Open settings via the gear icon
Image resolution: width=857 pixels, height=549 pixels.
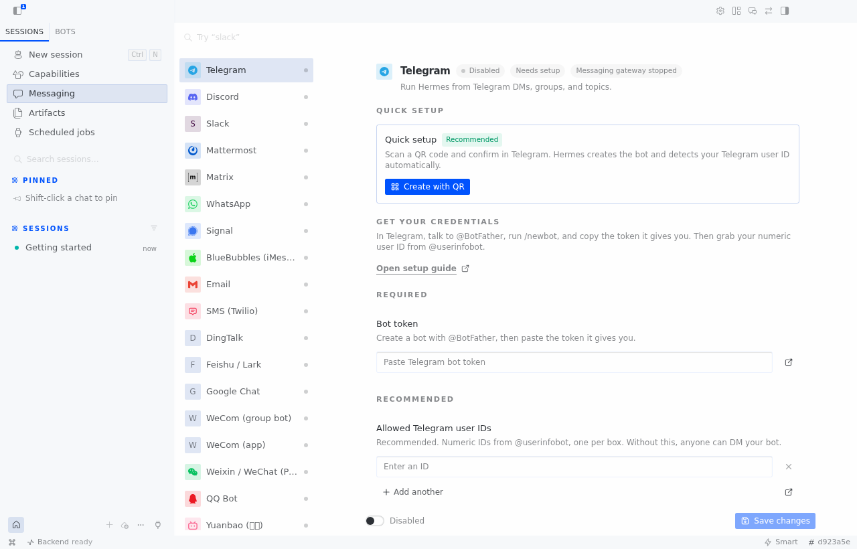720,11
